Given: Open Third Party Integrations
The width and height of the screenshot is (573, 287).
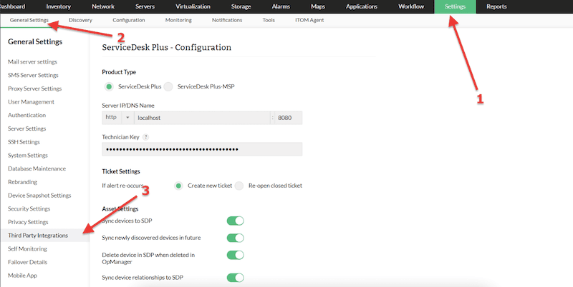Looking at the screenshot, I should pyautogui.click(x=38, y=236).
